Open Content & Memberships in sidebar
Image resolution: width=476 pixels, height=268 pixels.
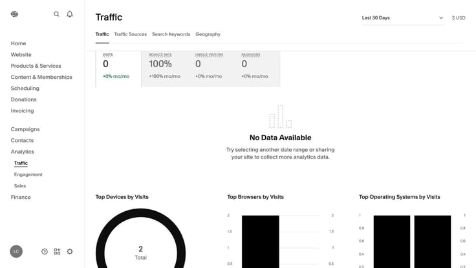coord(41,77)
